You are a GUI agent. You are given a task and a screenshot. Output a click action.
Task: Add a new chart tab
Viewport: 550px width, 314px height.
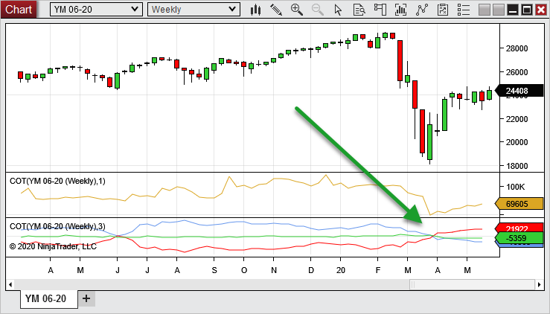tap(86, 298)
